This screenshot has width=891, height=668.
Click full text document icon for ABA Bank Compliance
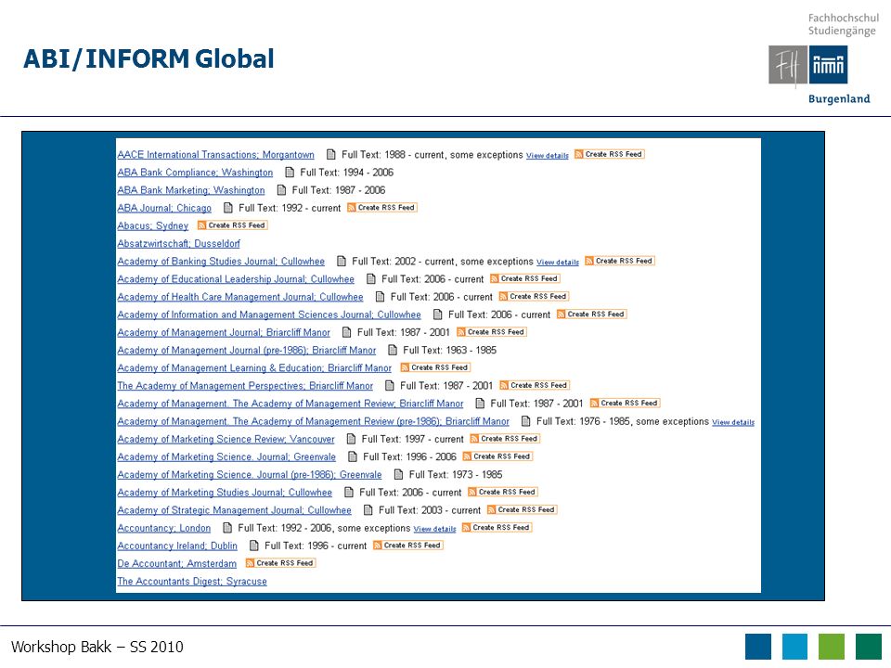[x=290, y=173]
